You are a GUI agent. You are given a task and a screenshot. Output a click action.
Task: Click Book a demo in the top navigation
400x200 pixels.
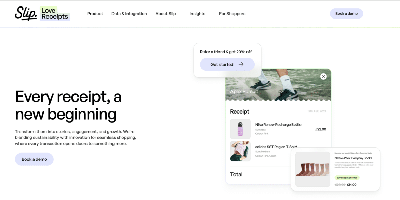(346, 14)
